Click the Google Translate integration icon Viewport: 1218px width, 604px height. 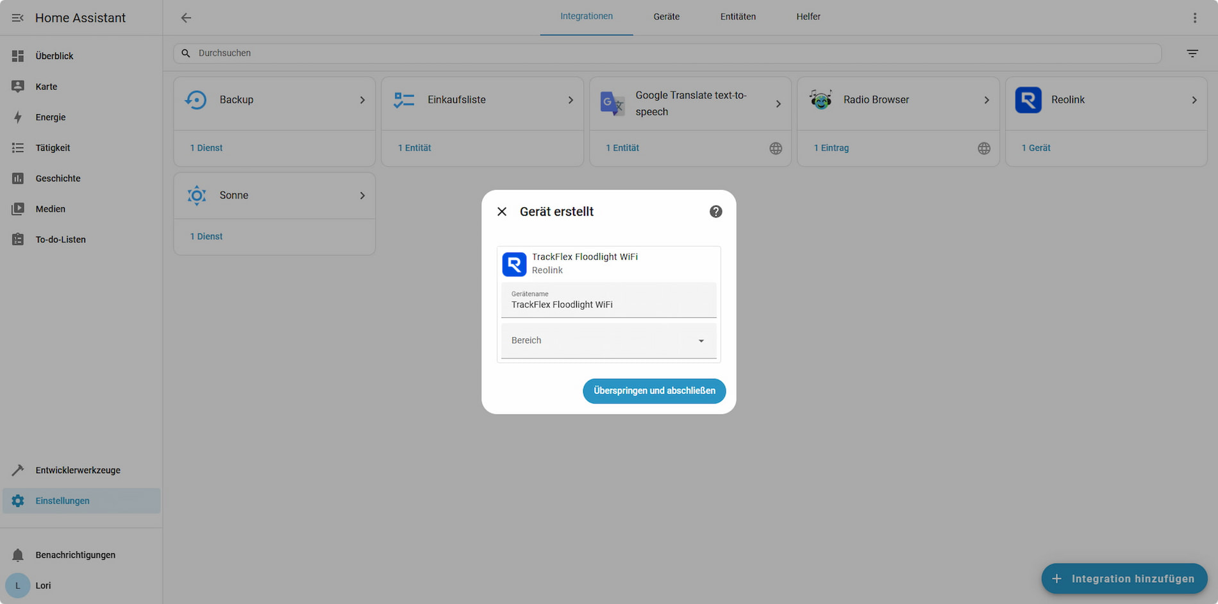612,103
